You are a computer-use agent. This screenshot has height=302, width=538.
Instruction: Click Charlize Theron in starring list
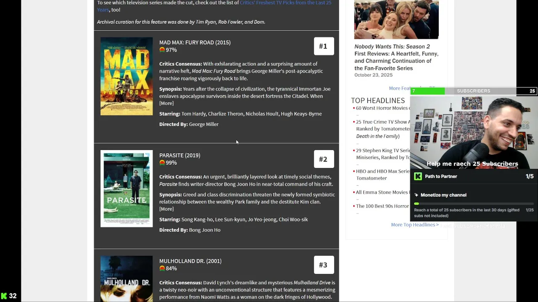(x=225, y=114)
